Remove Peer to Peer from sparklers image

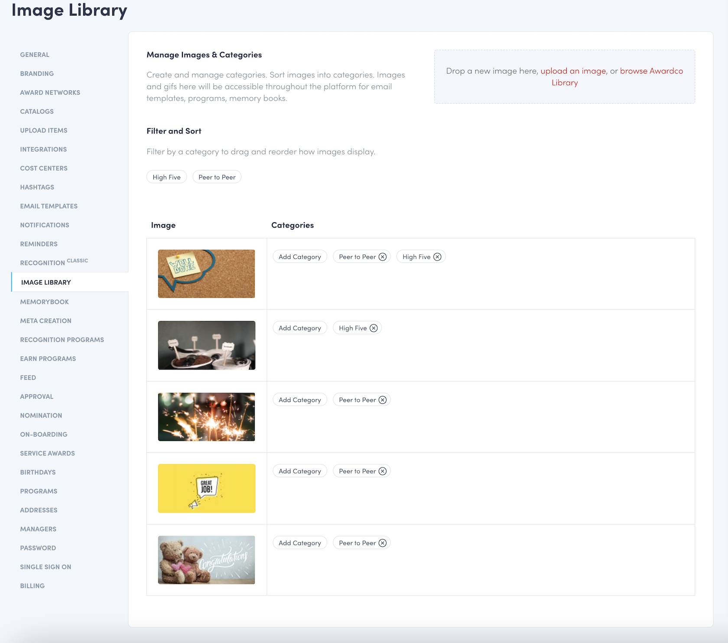(382, 400)
